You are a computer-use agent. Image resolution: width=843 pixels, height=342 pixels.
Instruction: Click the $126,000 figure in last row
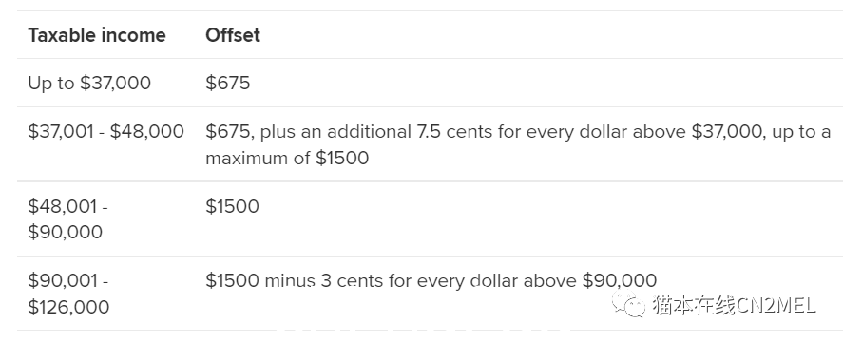coord(68,307)
